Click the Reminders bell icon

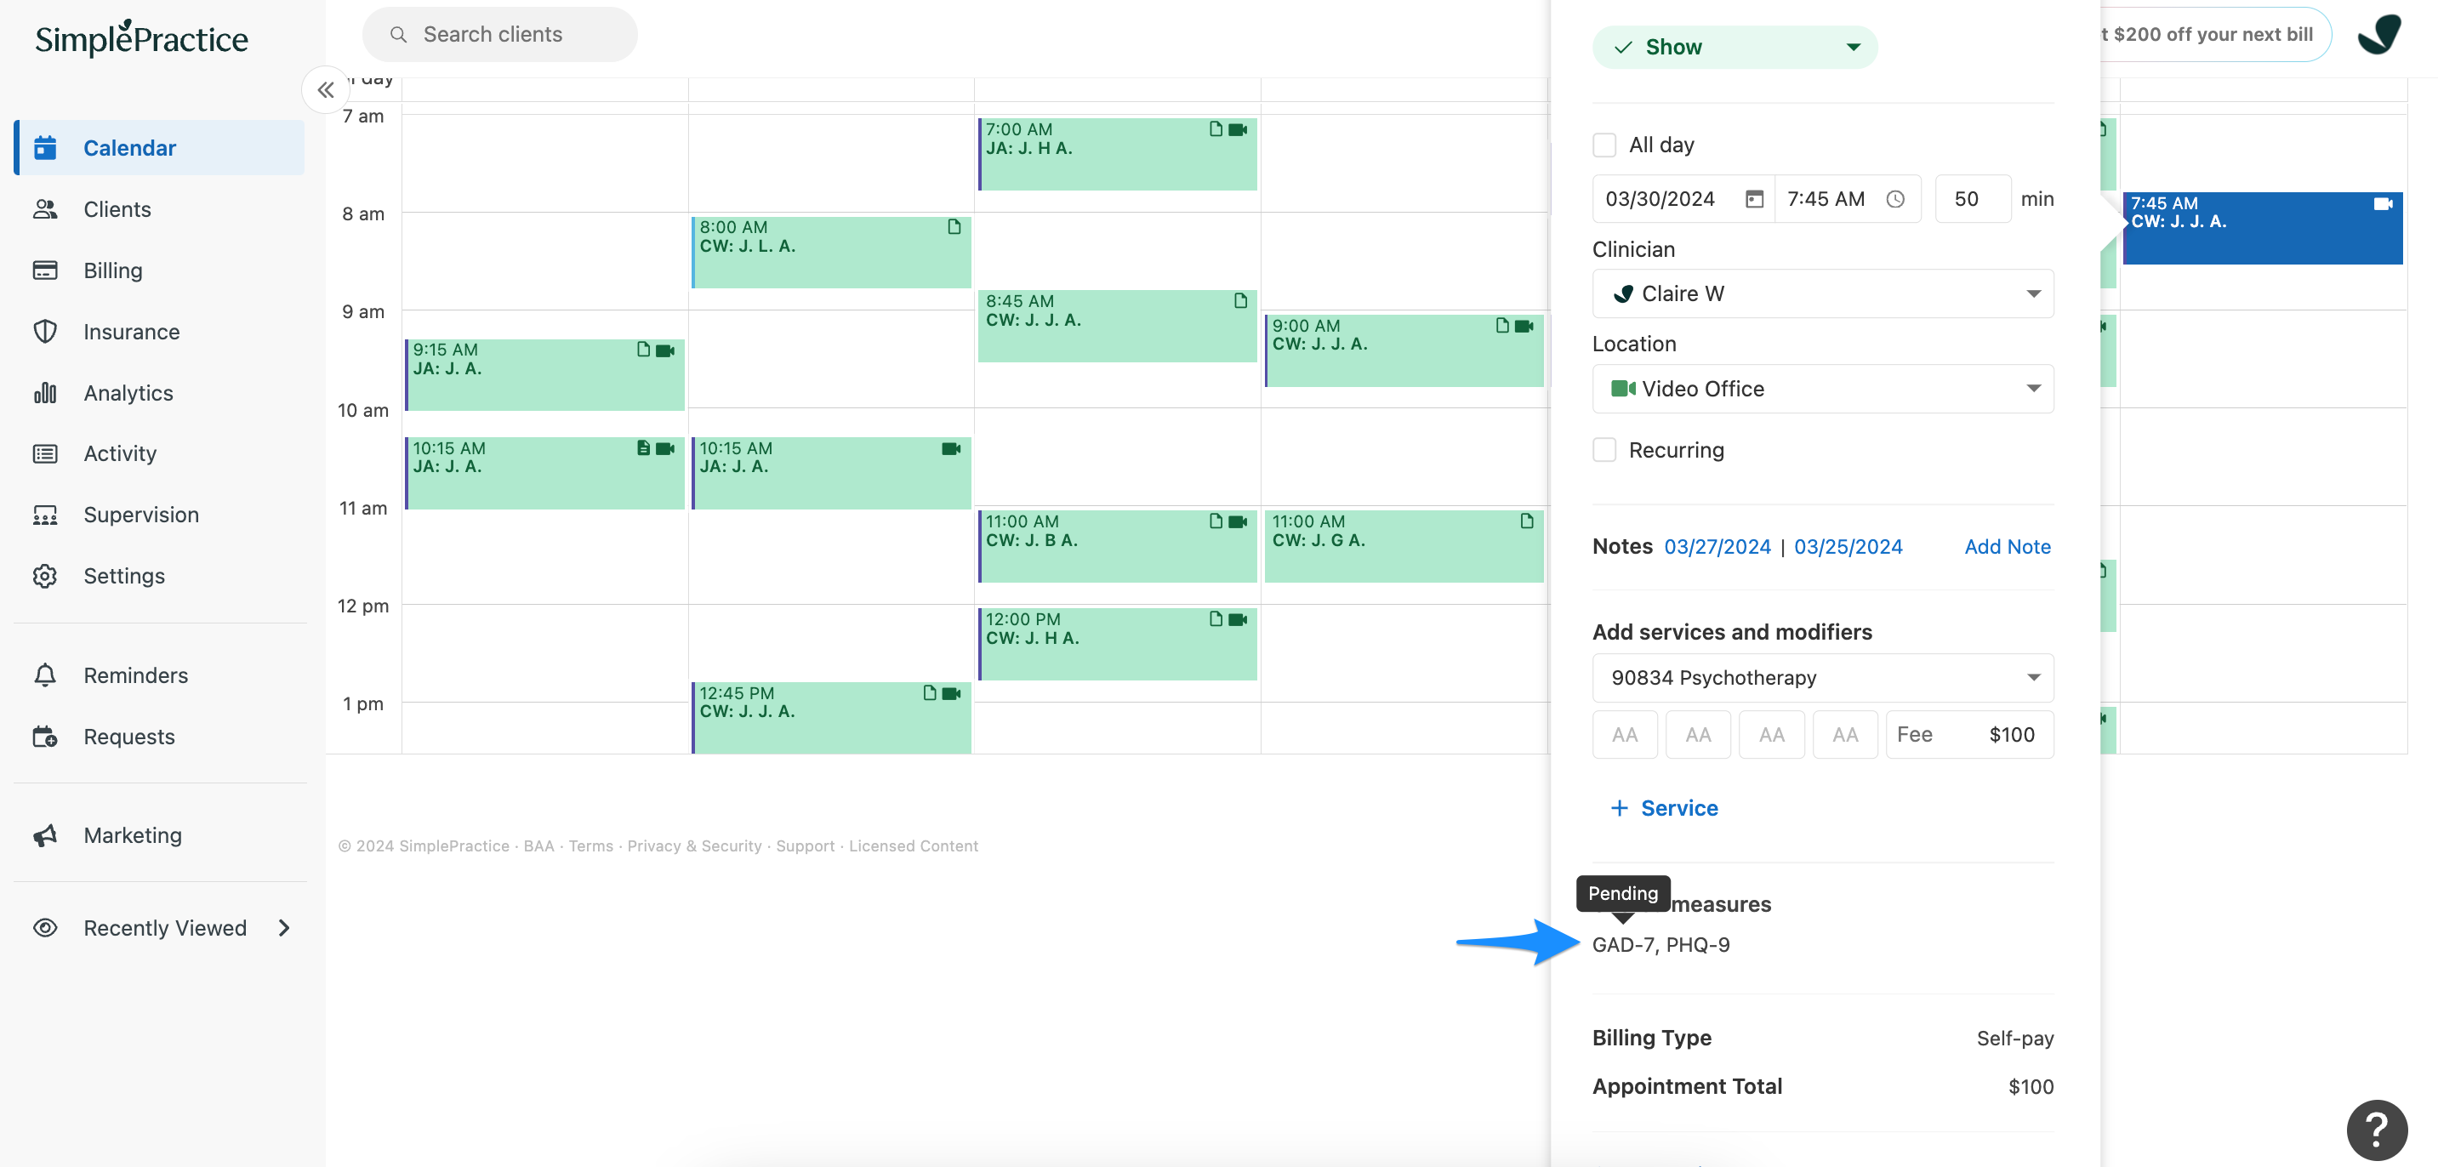click(x=45, y=675)
